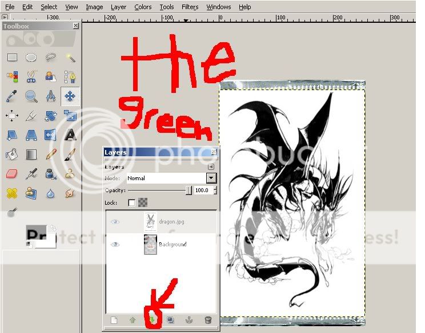Open the Colors menu

tap(143, 7)
